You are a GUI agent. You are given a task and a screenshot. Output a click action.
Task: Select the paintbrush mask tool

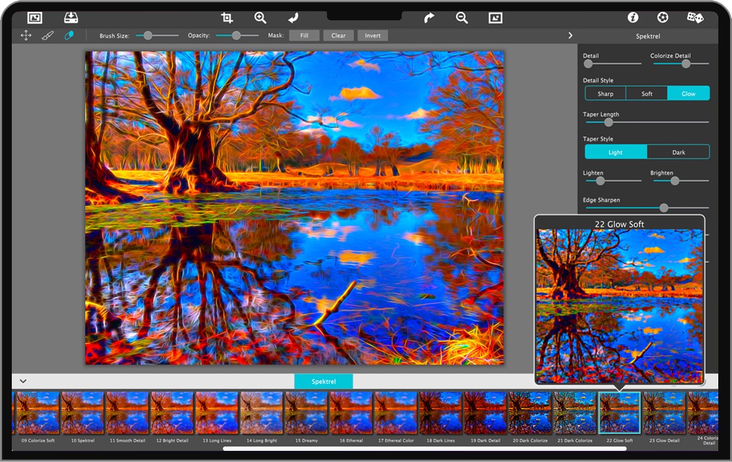[47, 35]
